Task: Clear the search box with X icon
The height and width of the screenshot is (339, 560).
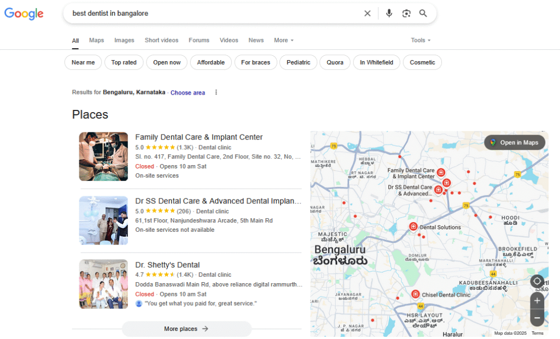Action: pyautogui.click(x=367, y=14)
